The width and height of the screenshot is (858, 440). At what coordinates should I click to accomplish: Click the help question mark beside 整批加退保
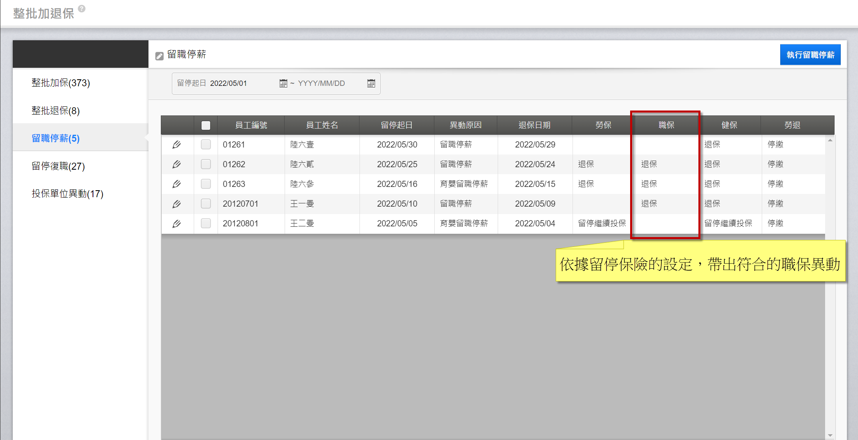pos(82,9)
